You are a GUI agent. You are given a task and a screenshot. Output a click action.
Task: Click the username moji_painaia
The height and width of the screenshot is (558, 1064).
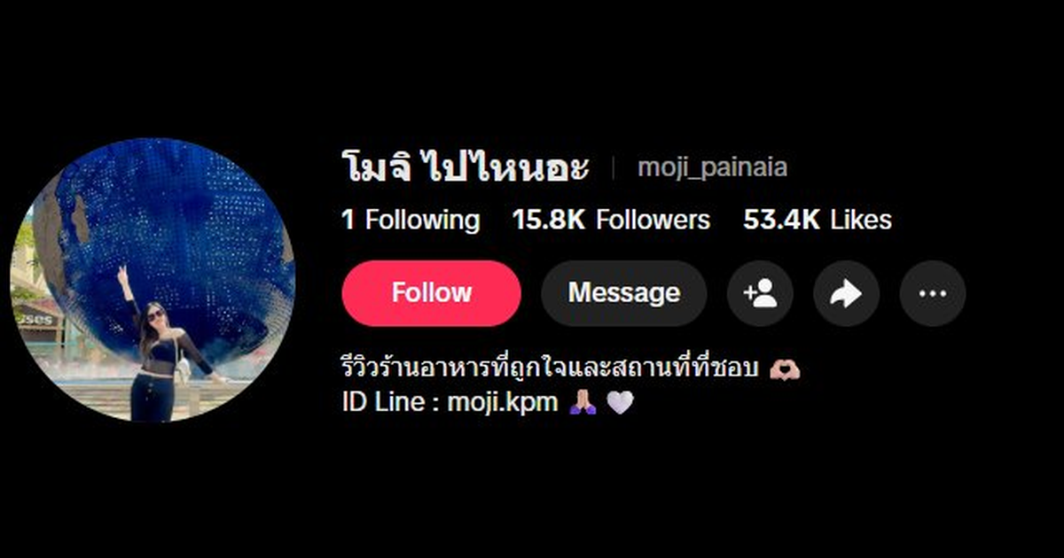(712, 167)
